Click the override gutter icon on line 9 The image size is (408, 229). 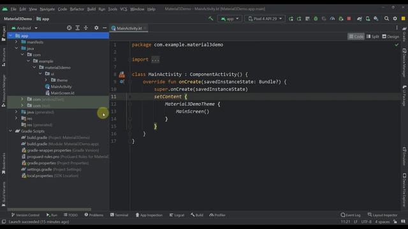122,82
